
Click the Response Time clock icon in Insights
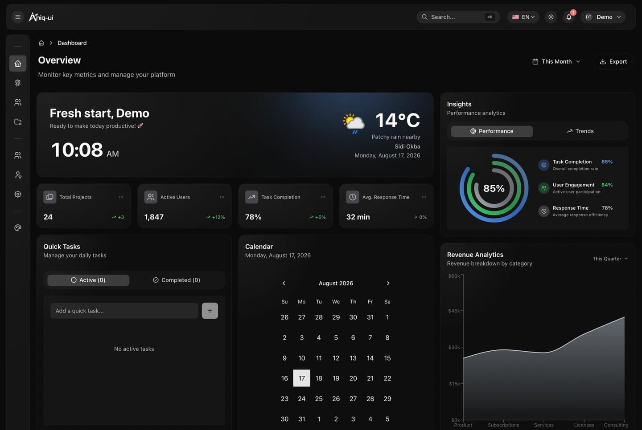543,211
